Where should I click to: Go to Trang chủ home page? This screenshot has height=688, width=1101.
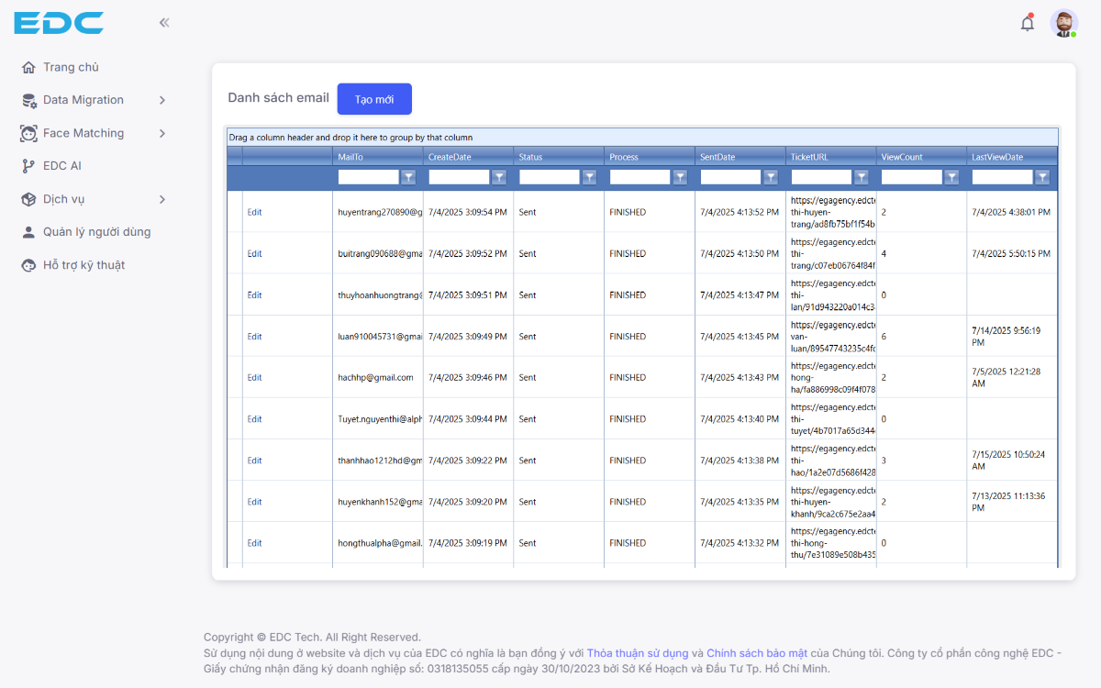coord(71,67)
